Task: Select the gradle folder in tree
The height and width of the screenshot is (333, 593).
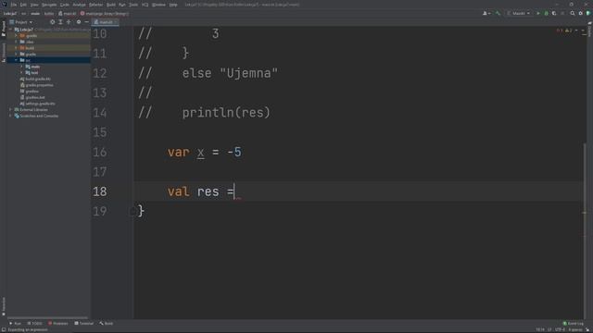Action: [x=28, y=54]
